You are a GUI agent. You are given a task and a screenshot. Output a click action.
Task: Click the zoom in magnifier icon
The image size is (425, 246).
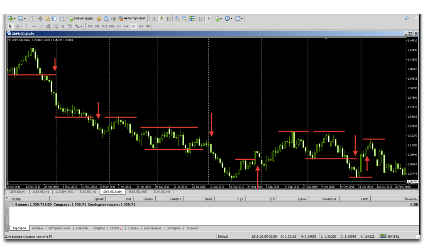pyautogui.click(x=177, y=19)
